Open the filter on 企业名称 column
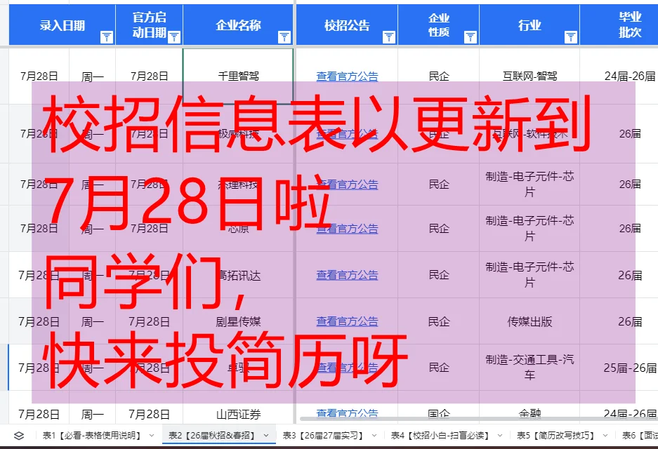 [x=284, y=37]
